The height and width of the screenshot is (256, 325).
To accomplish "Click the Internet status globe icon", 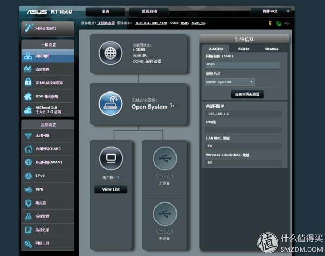I will pos(110,53).
